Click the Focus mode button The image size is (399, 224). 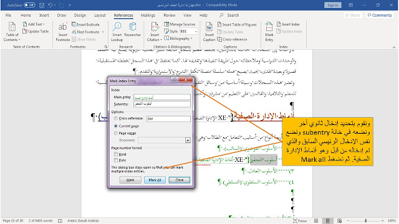click(x=300, y=221)
